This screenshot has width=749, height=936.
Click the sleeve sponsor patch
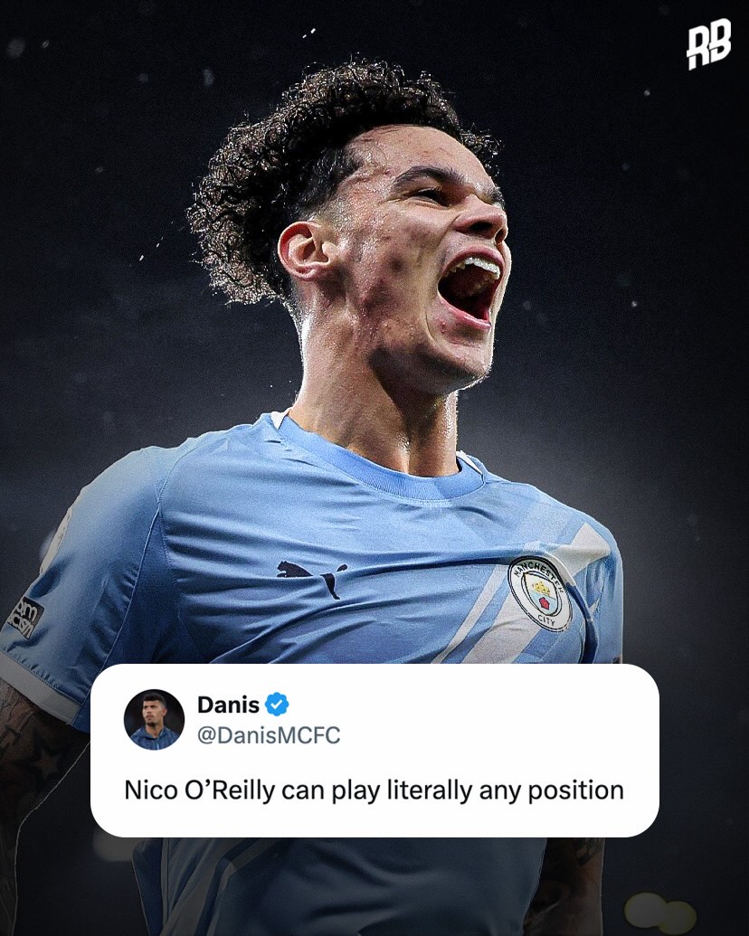pyautogui.click(x=25, y=617)
